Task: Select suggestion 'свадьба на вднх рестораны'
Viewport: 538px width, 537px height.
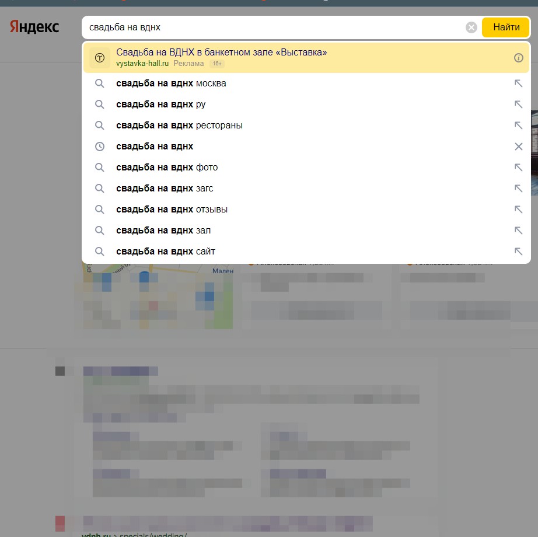Action: [x=306, y=125]
